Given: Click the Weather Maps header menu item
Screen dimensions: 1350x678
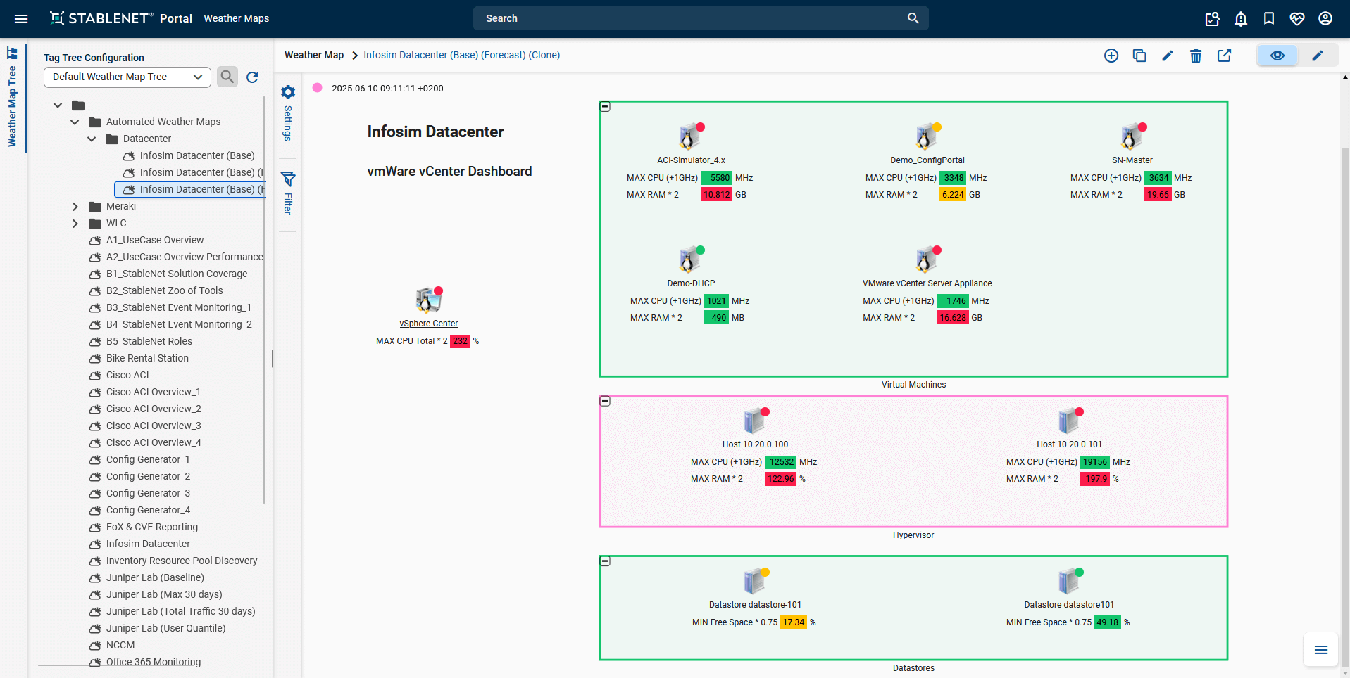Looking at the screenshot, I should click(237, 18).
